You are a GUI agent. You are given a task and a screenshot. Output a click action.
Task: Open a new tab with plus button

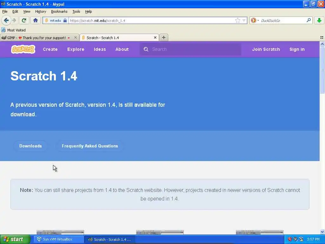click(164, 37)
